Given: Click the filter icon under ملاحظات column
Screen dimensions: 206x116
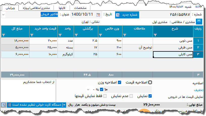Looking at the screenshot, I should [x=125, y=35].
